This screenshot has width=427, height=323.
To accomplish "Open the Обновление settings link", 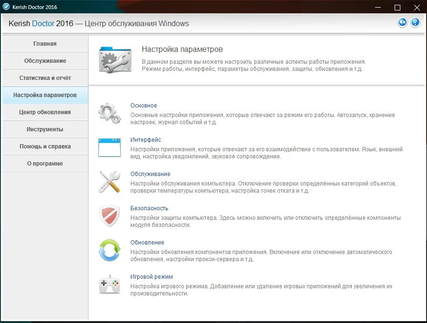I will [147, 243].
